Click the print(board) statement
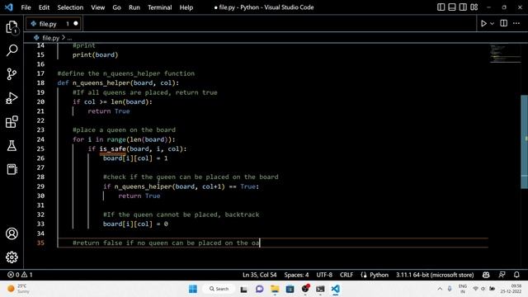The width and height of the screenshot is (528, 297). tap(96, 54)
